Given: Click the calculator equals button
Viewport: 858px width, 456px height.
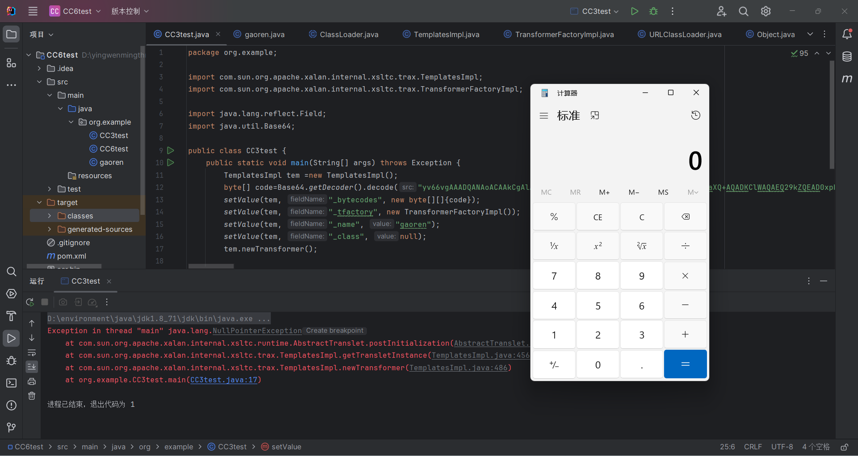Looking at the screenshot, I should pos(686,364).
